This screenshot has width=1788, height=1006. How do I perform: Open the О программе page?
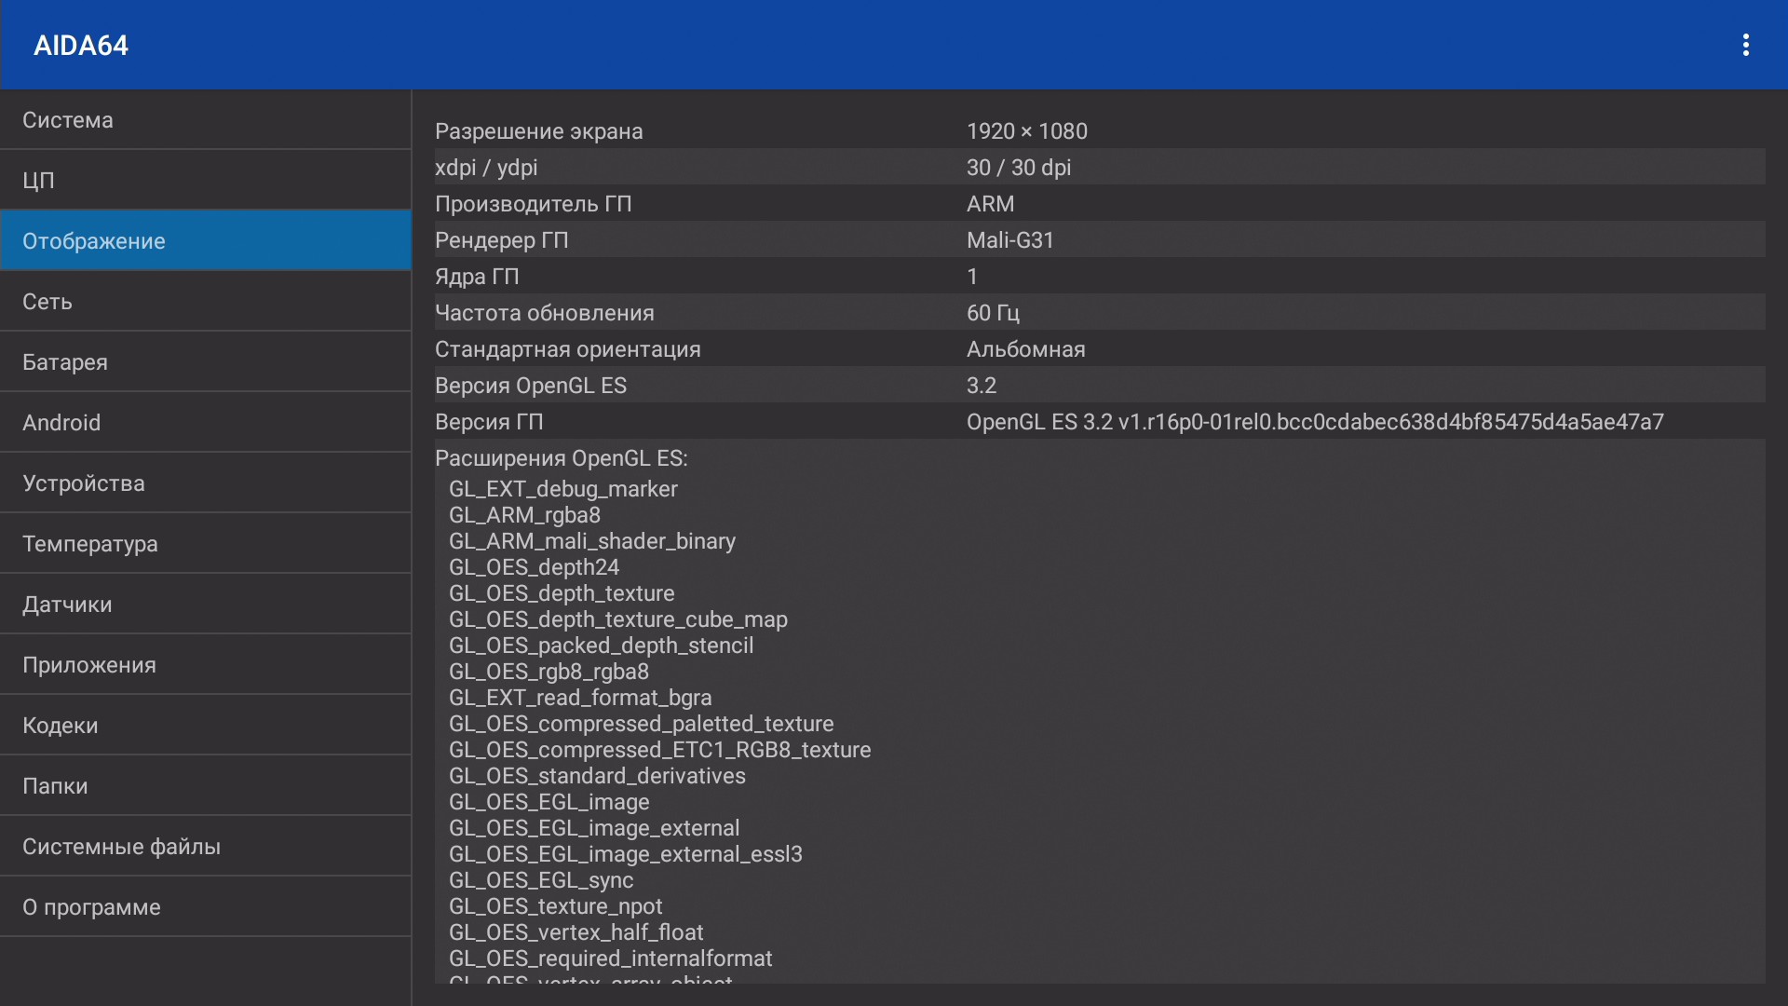(x=205, y=906)
